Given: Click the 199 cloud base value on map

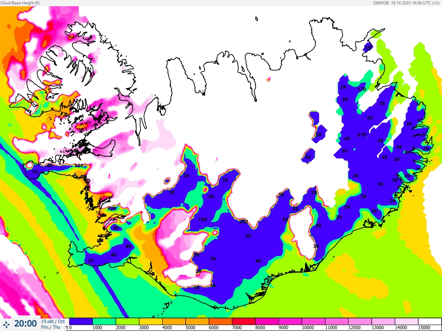Looking at the screenshot, I should [203, 219].
